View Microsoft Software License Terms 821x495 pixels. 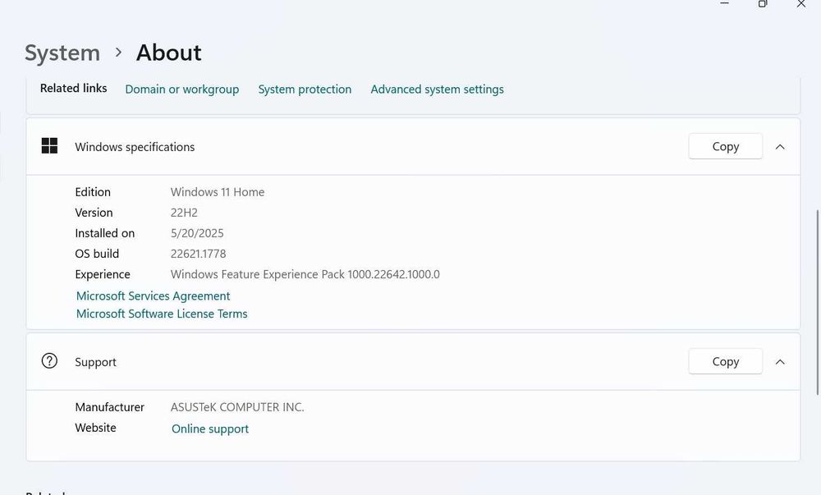[x=162, y=314]
